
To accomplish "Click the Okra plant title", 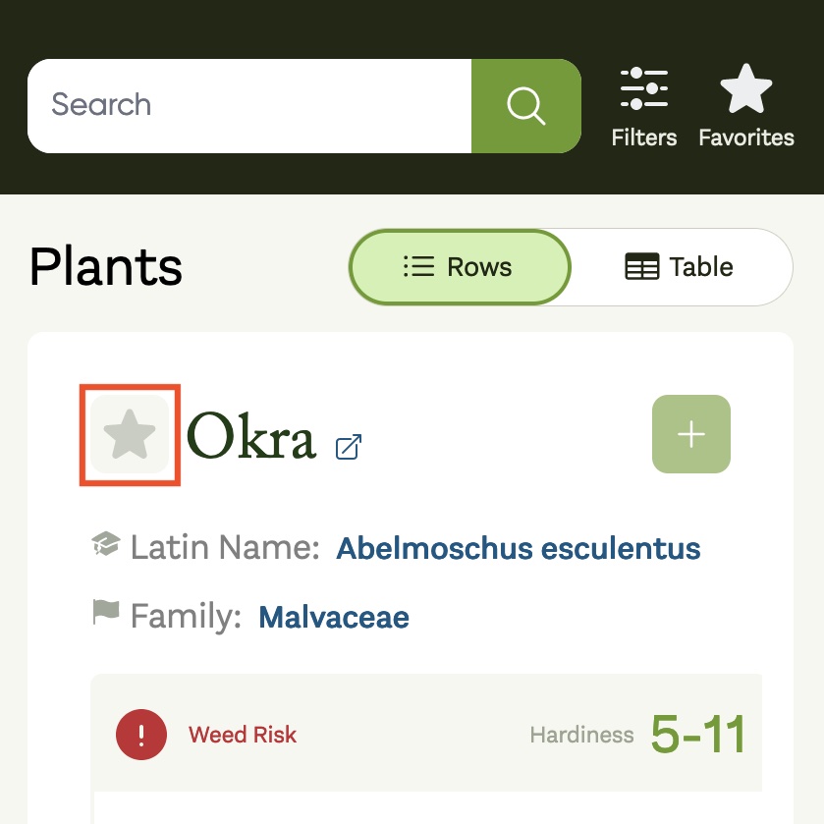I will point(251,435).
